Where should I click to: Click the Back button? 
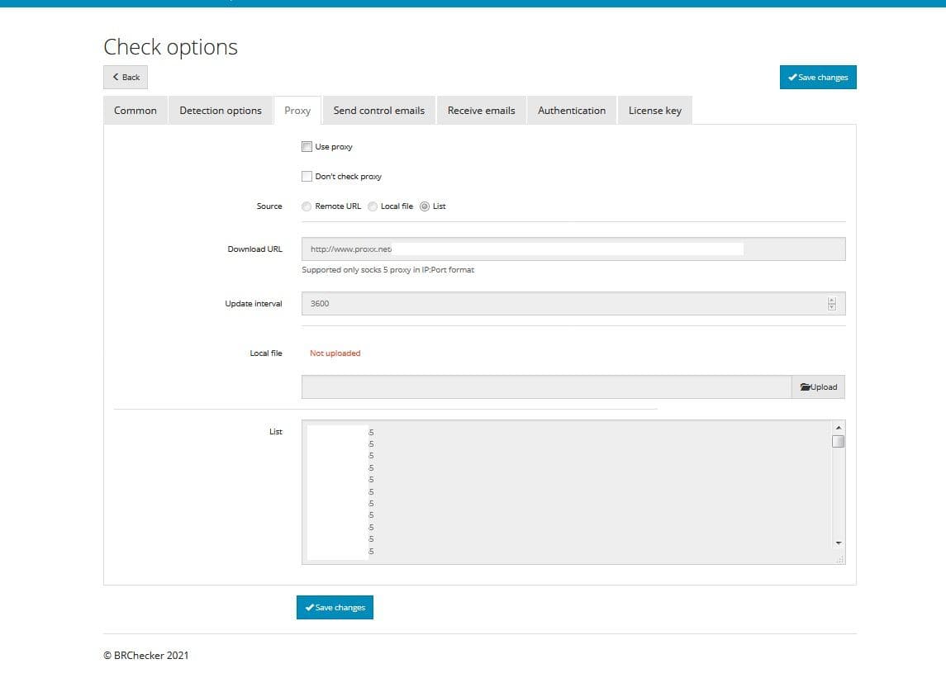click(x=125, y=77)
